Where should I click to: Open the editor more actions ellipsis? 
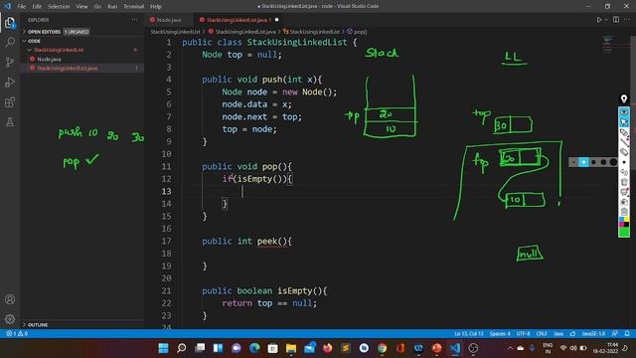tap(627, 20)
